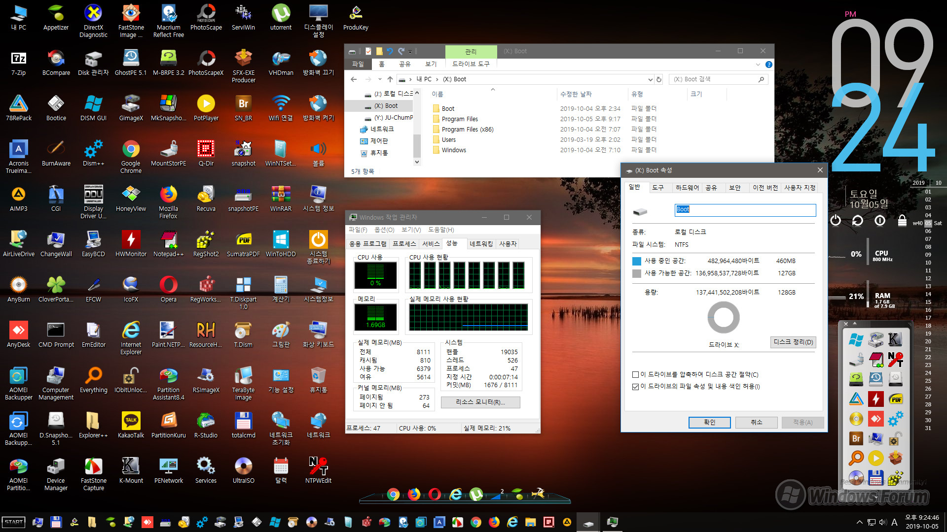Open 드라이브 도구 ribbon tab
The width and height of the screenshot is (947, 532).
pyautogui.click(x=471, y=65)
